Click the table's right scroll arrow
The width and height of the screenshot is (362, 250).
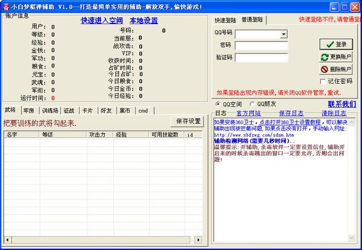coord(198,240)
